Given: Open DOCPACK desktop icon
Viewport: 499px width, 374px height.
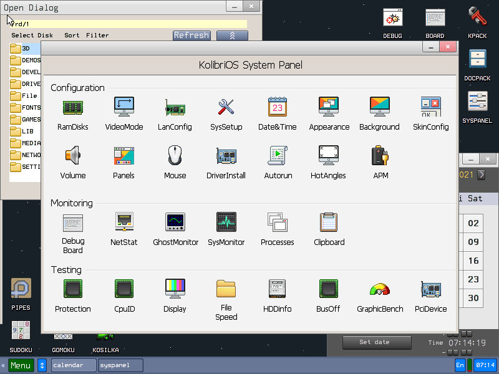Looking at the screenshot, I should [x=477, y=59].
